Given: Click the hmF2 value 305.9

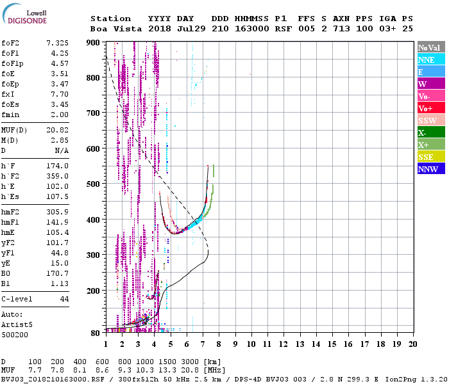Looking at the screenshot, I should click(x=58, y=212).
